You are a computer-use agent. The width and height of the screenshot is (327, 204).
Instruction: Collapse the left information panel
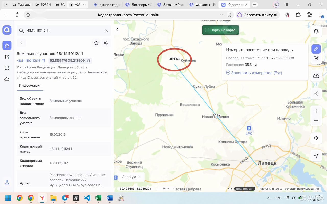click(117, 30)
